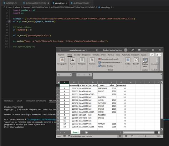
Task: Open the Fuente font group in Excel
Action: [73, 62]
